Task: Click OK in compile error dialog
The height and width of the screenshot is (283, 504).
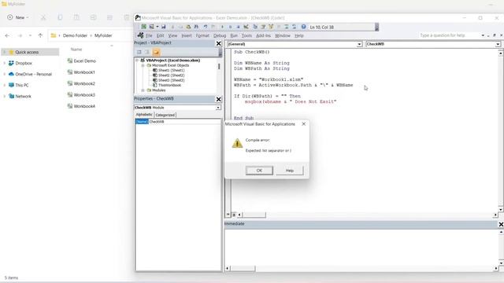Action: (259, 171)
